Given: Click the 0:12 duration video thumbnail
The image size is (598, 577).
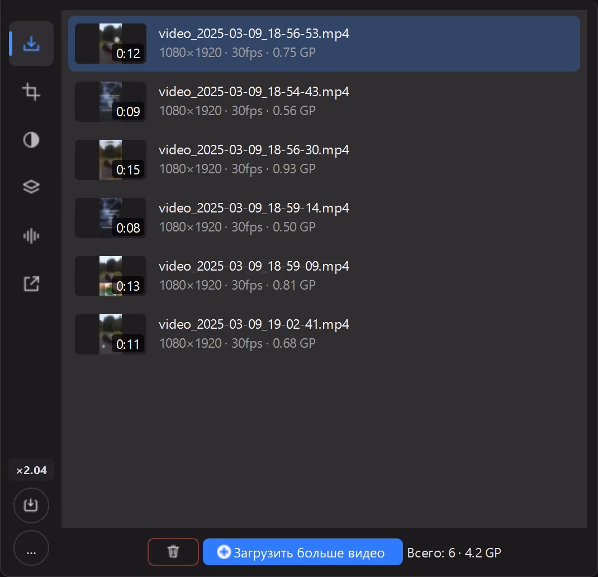Looking at the screenshot, I should click(x=111, y=44).
